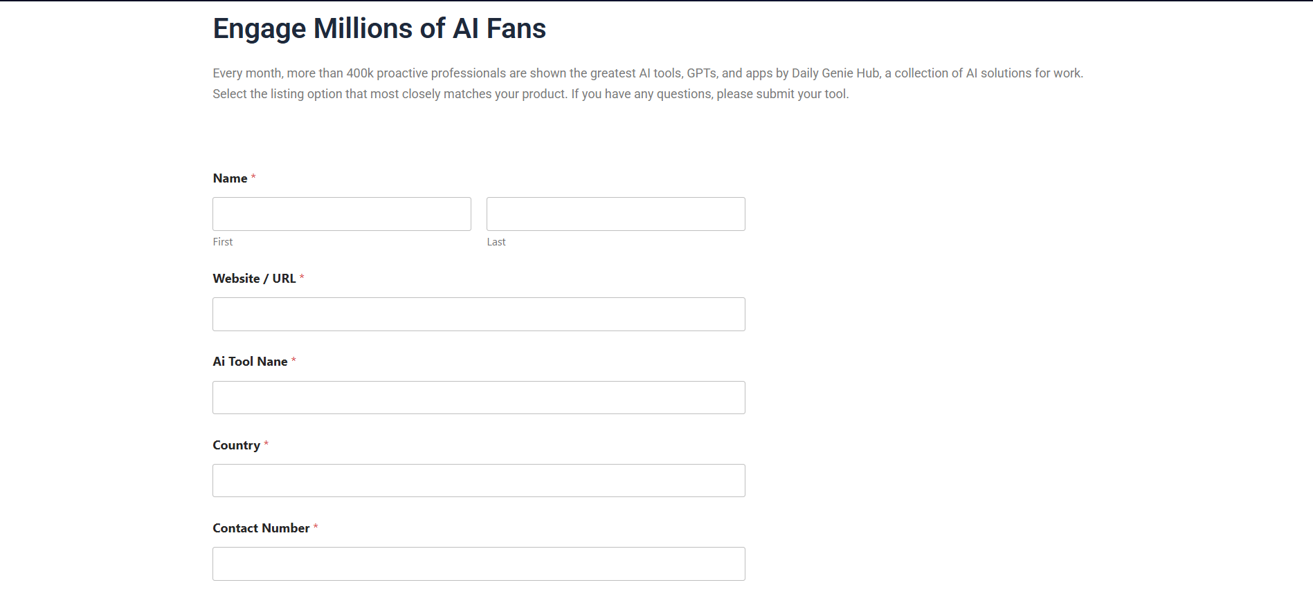Click the "Country" field label
Screen dimensions: 1313x596
(x=236, y=445)
